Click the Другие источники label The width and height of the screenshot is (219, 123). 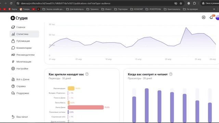(x=58, y=122)
